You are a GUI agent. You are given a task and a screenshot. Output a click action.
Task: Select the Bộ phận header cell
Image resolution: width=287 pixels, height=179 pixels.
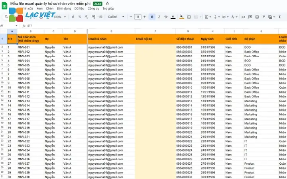pos(261,39)
